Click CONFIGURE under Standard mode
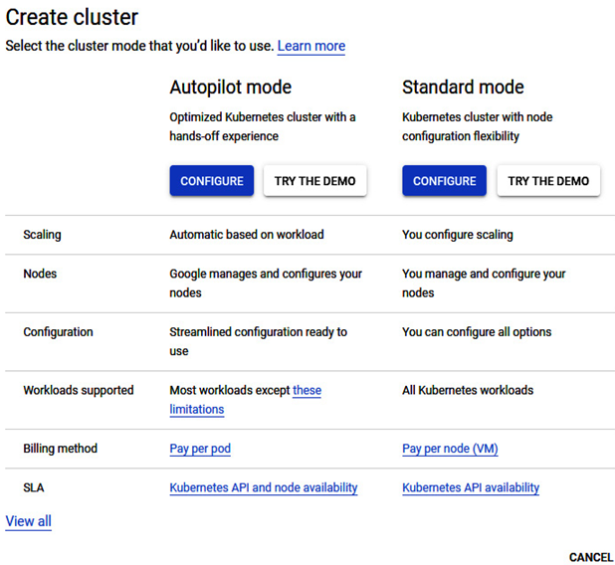The image size is (615, 565). [x=445, y=181]
